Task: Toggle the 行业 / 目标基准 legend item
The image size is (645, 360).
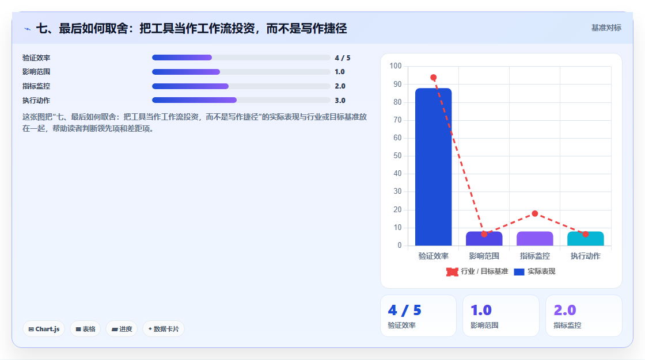Action: (x=477, y=271)
